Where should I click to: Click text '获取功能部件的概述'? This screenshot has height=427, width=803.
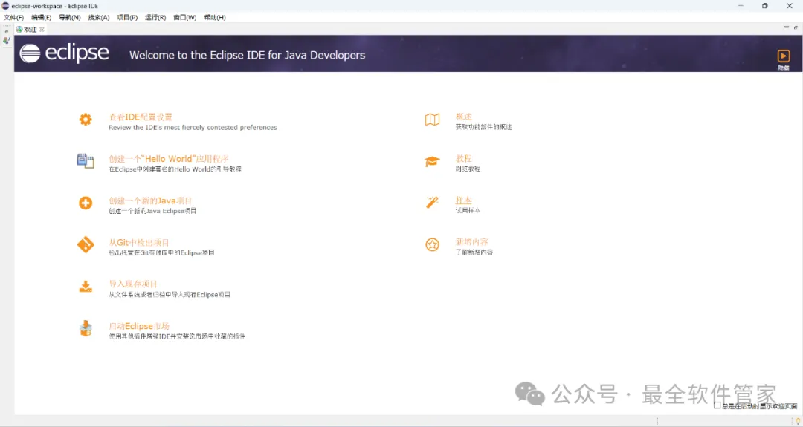coord(483,127)
